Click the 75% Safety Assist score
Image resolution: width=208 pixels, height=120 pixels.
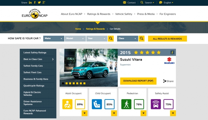click(168, 104)
